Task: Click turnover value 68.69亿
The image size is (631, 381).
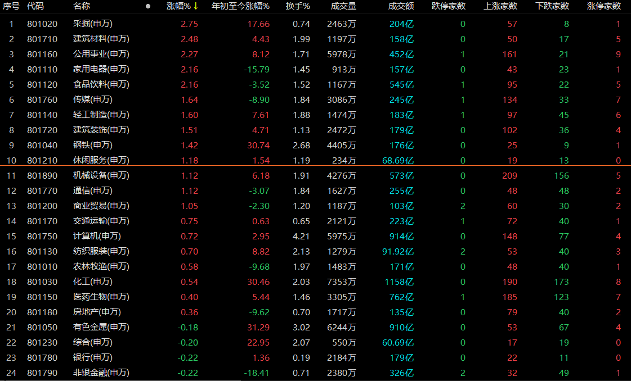Action: [x=398, y=160]
